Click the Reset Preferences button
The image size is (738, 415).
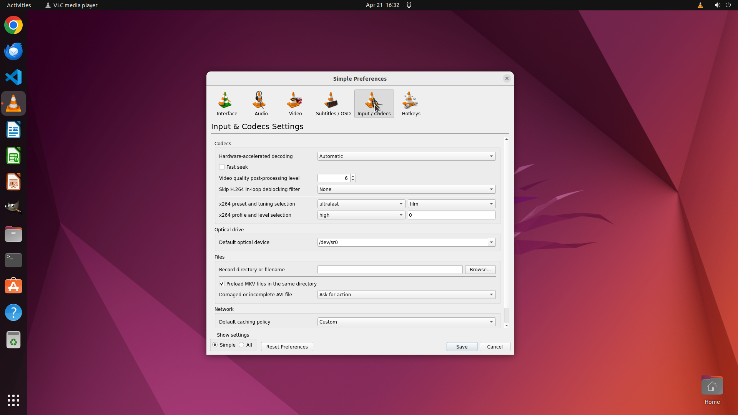click(287, 347)
